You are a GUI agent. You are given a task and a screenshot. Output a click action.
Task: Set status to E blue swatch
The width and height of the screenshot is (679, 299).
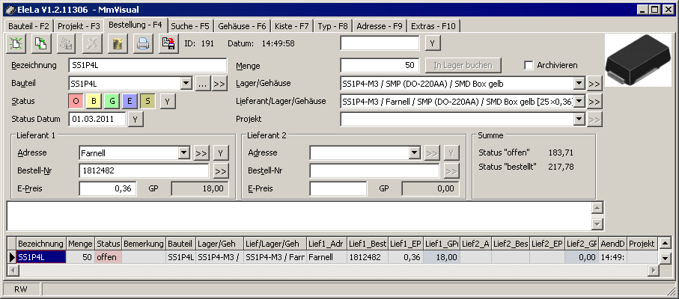pyautogui.click(x=130, y=102)
